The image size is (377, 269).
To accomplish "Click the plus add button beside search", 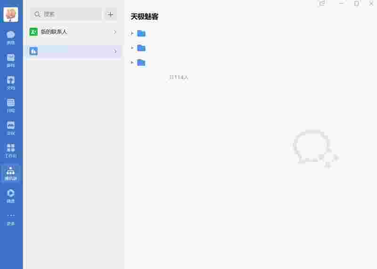I will [x=111, y=15].
